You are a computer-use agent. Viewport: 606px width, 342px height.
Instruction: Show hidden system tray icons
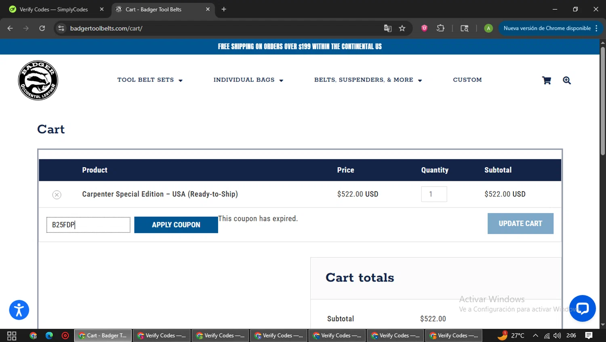pyautogui.click(x=535, y=336)
